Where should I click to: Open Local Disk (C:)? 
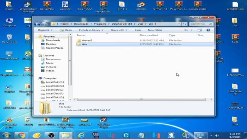[55, 82]
